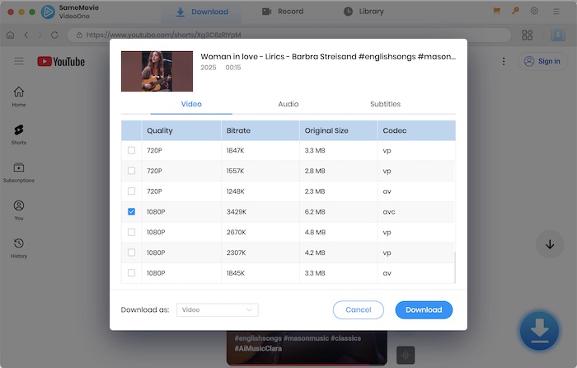Click the YouTube URL address bar

coord(289,35)
